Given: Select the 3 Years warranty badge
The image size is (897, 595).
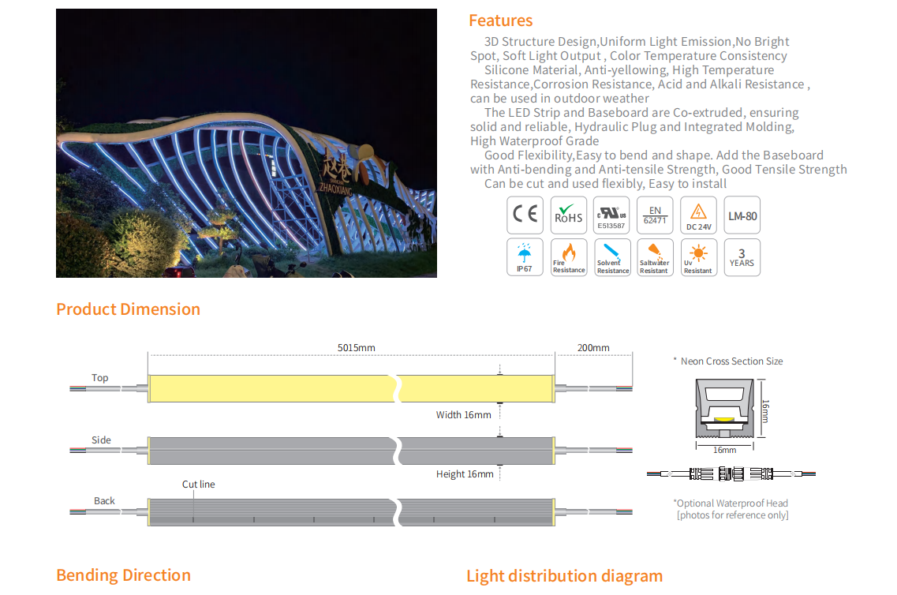Looking at the screenshot, I should (742, 257).
